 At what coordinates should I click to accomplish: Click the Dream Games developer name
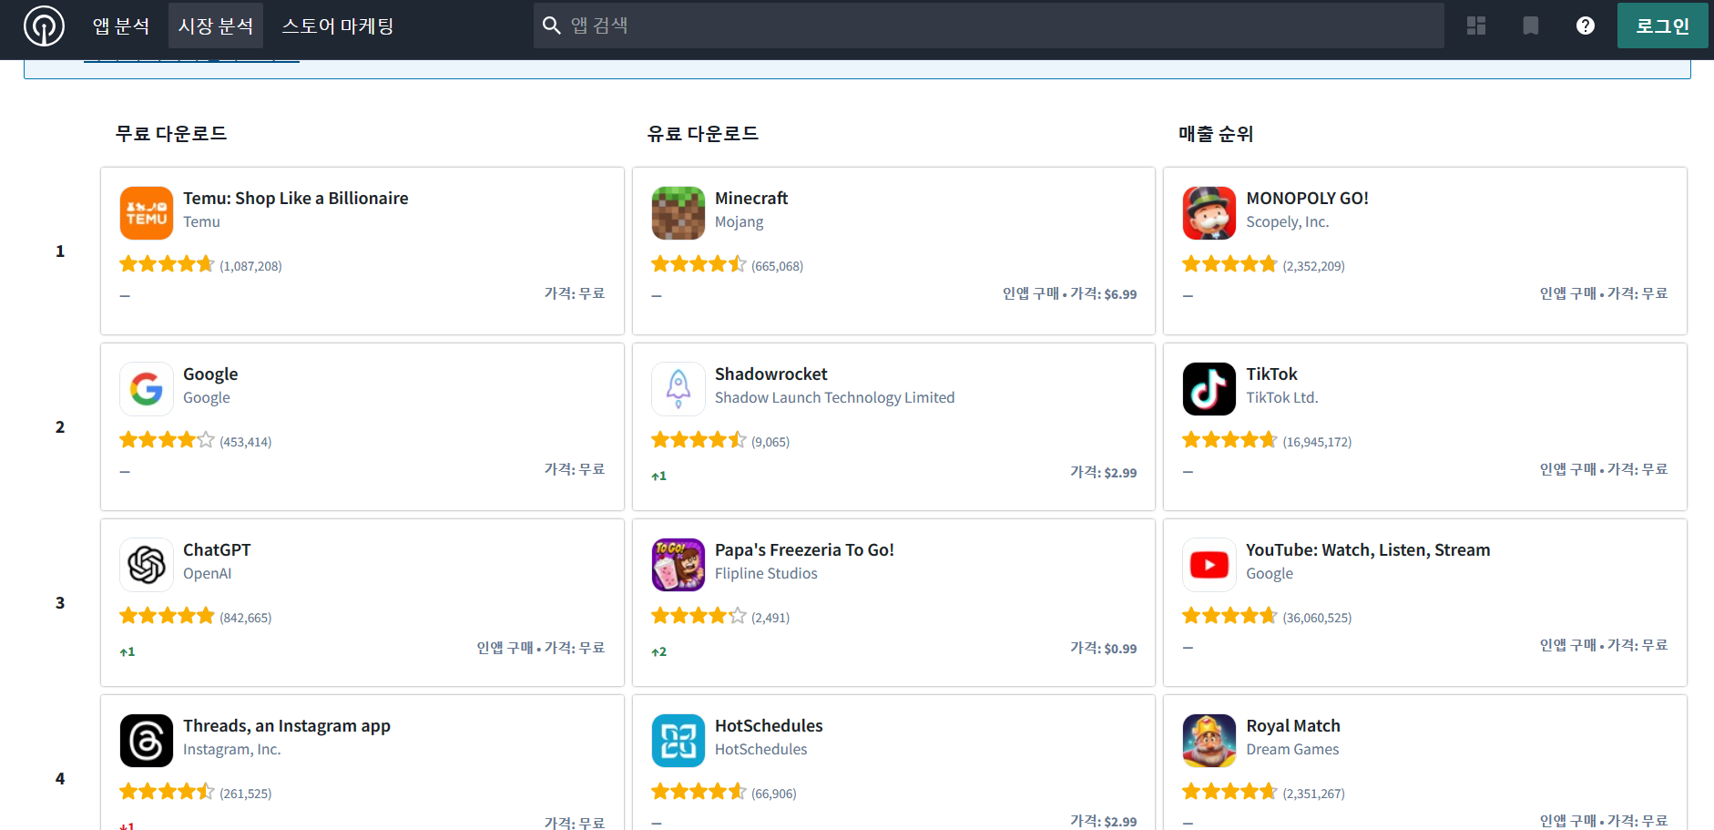[x=1292, y=750]
